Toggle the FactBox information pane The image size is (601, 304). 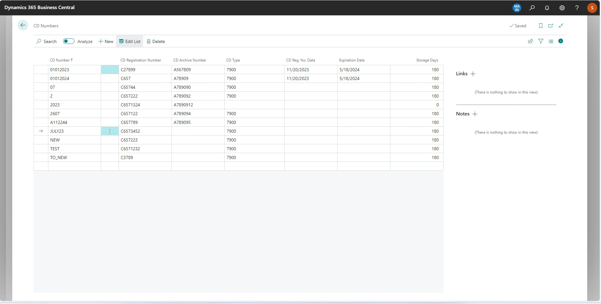[x=561, y=41]
